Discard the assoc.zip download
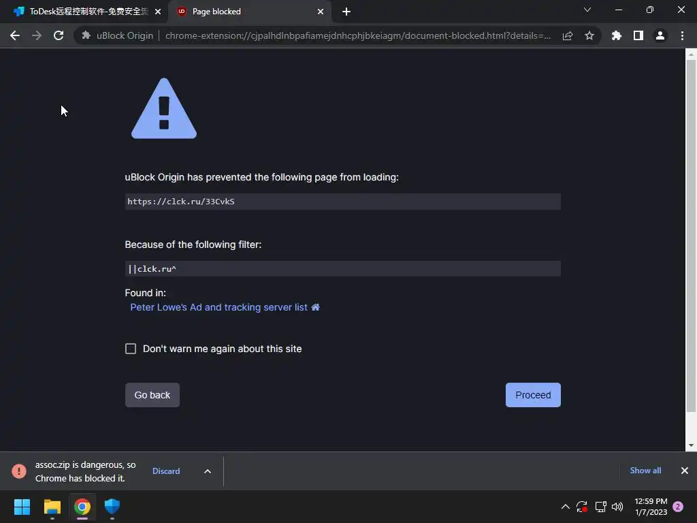 pyautogui.click(x=166, y=471)
